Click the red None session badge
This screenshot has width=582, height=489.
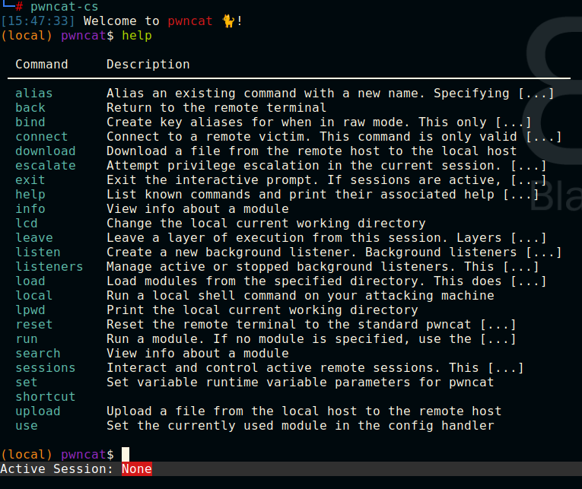tap(137, 469)
